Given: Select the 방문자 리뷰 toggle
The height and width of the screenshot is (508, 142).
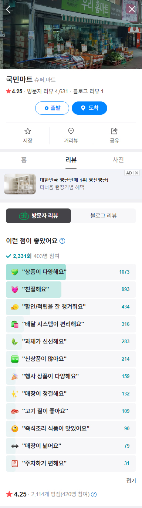Looking at the screenshot, I should [x=38, y=216].
